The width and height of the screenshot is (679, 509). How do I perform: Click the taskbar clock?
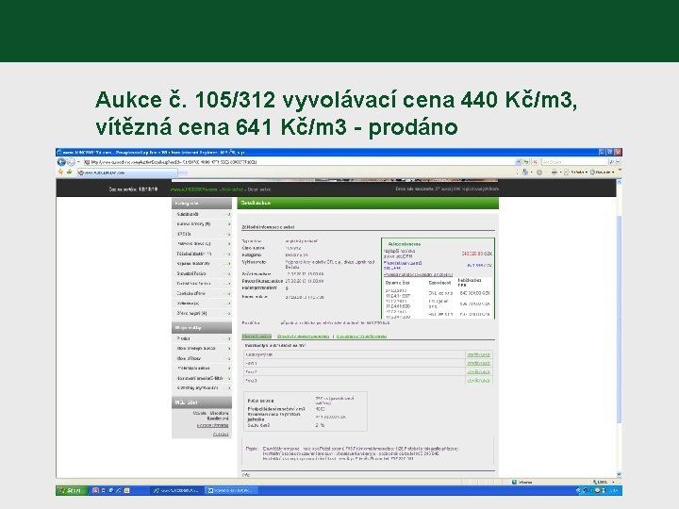(x=613, y=490)
